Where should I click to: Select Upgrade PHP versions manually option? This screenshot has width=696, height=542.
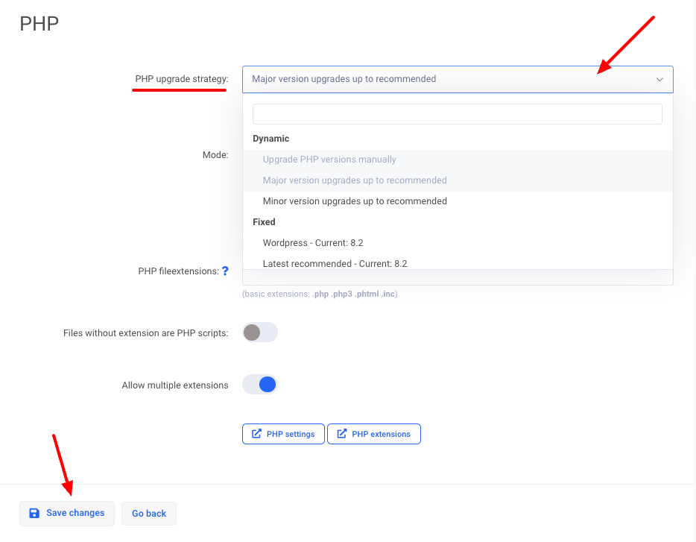(329, 160)
